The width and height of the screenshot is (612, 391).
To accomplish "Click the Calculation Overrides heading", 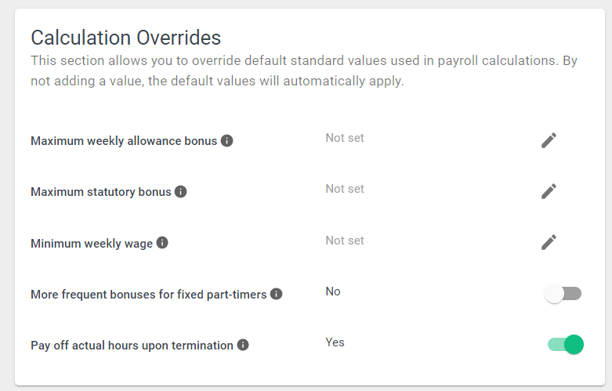I will tap(125, 38).
